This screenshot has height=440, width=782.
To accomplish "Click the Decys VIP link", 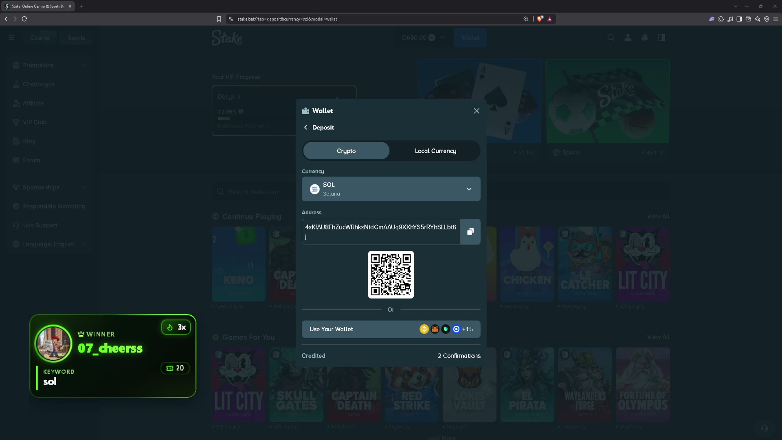I will (x=229, y=97).
